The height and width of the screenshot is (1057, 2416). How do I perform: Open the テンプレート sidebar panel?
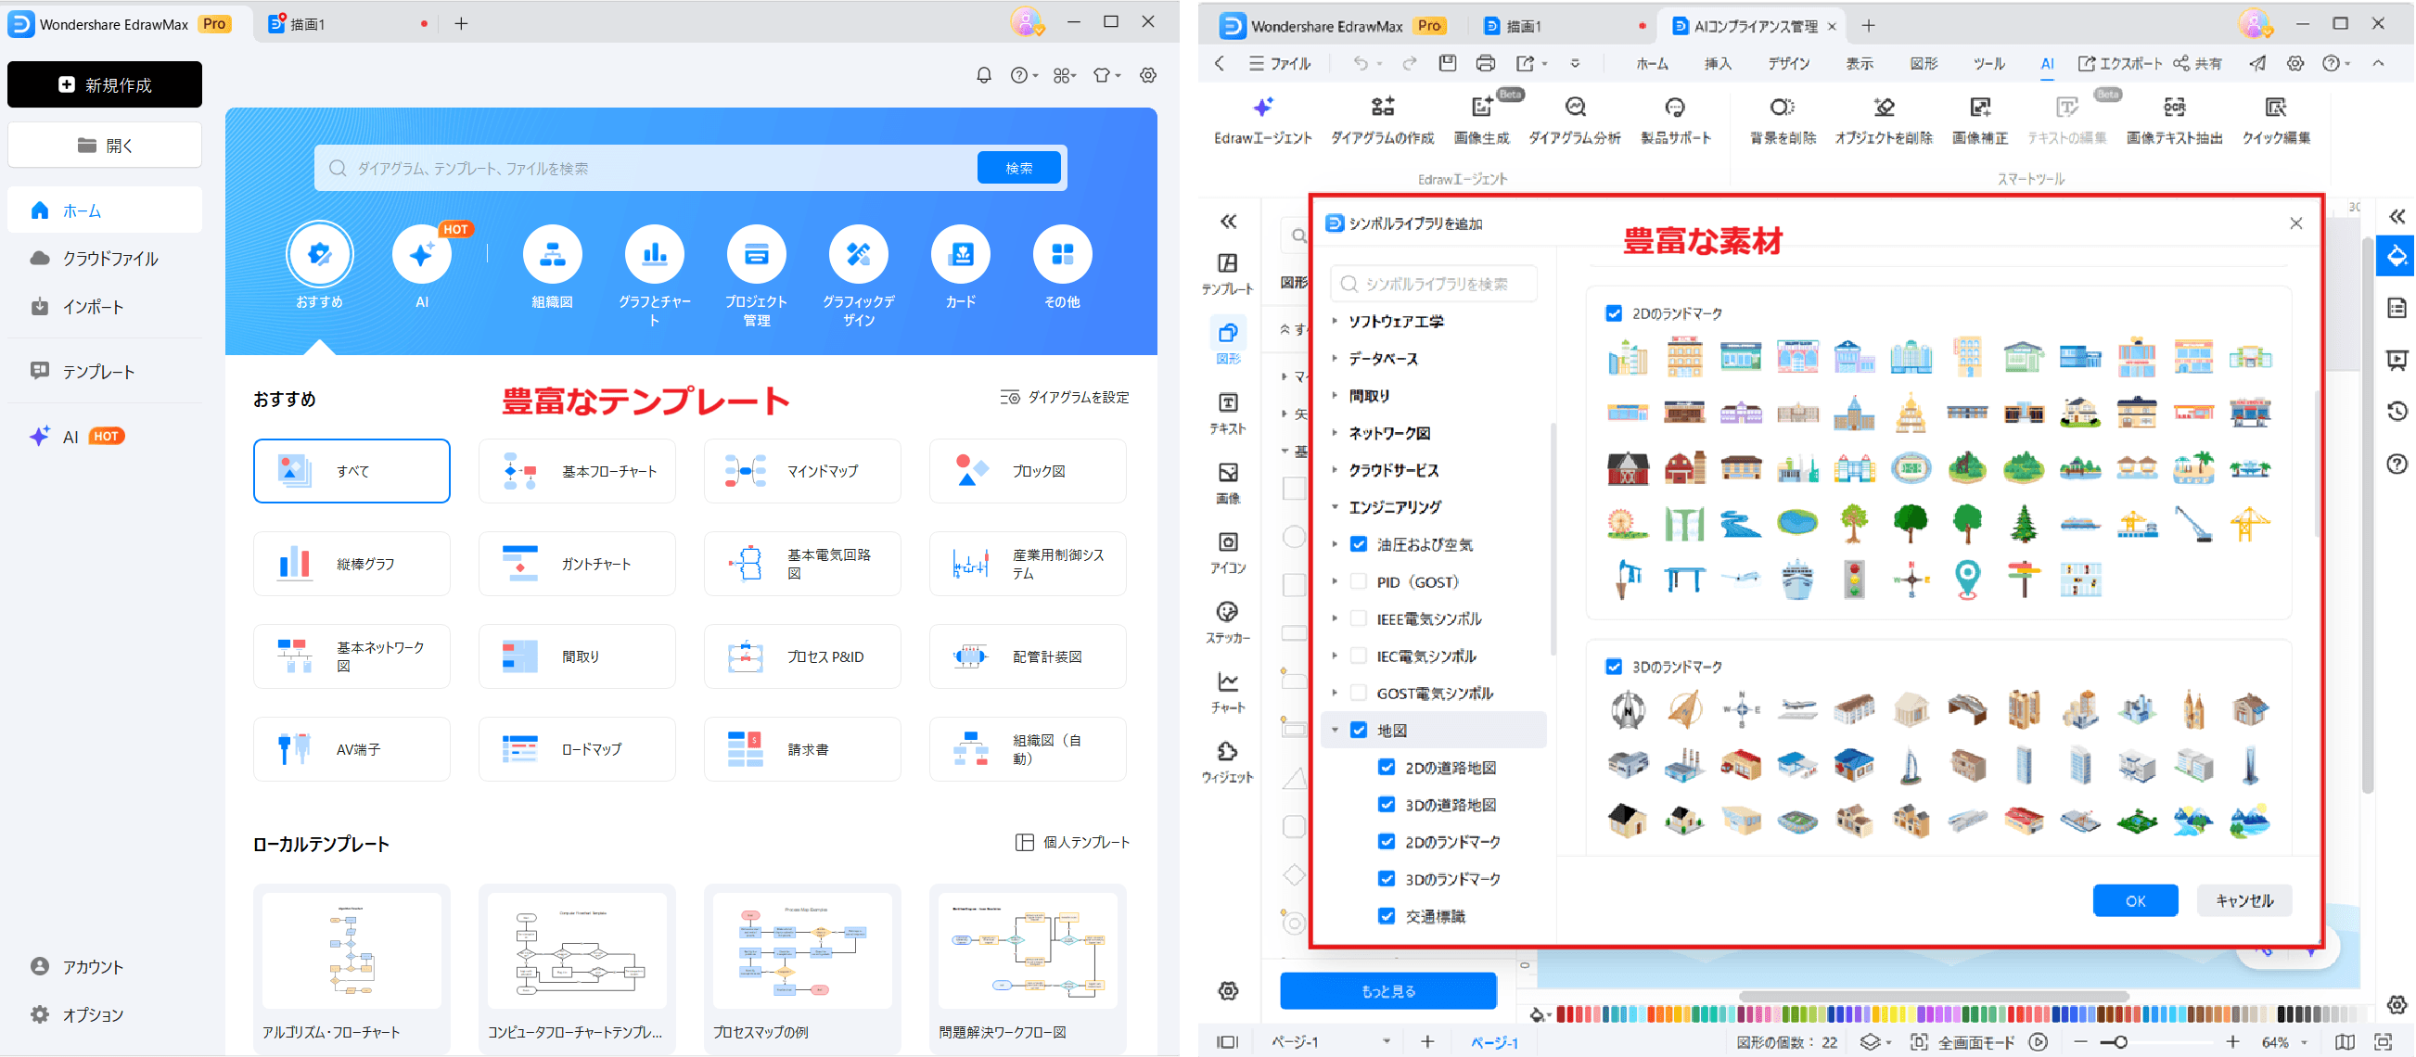1228,274
